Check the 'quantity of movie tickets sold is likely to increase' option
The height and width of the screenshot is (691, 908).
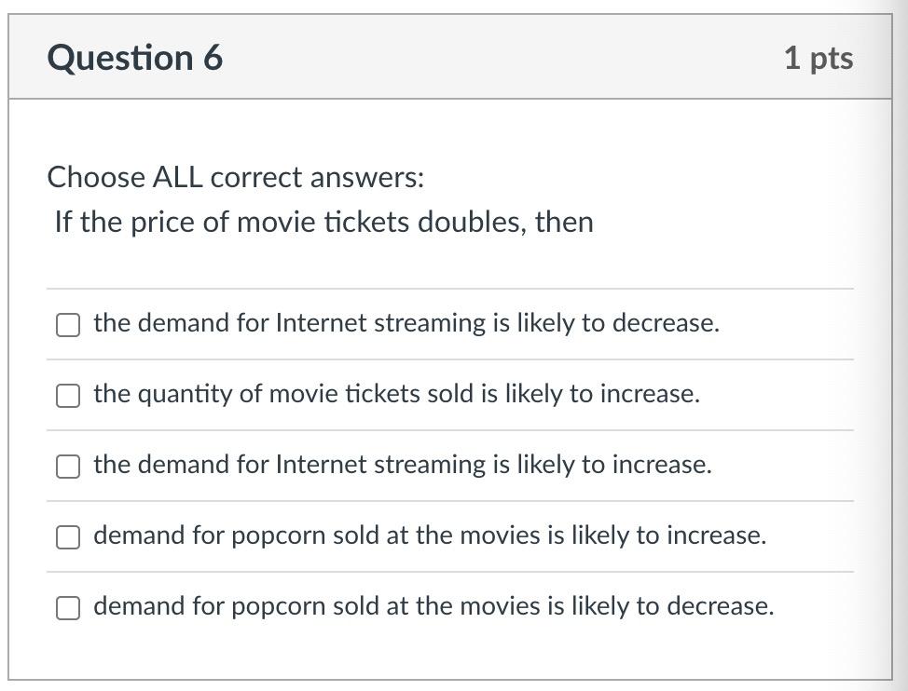[68, 395]
